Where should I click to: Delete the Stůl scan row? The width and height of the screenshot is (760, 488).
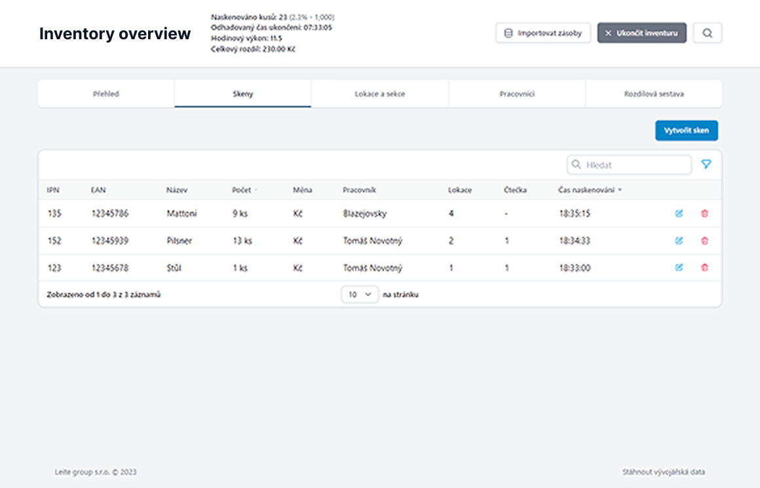(x=704, y=268)
